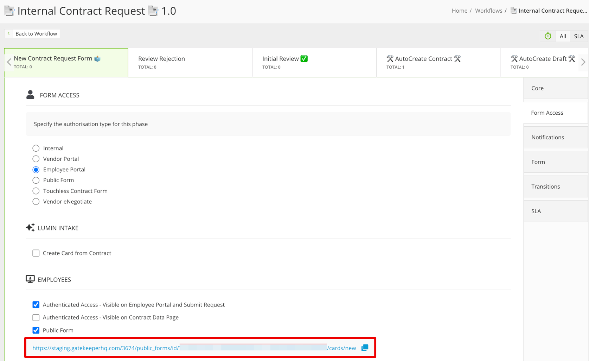
Task: Click the workflow document icon beside title
Action: [x=9, y=11]
